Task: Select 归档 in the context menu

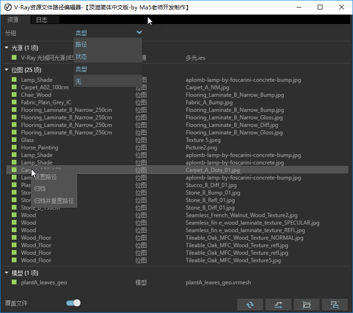Action: (x=54, y=188)
